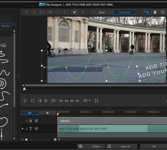Screen dimensions: 167x150
Task: Choose the sine wave motion path preset
Action: point(5,73)
